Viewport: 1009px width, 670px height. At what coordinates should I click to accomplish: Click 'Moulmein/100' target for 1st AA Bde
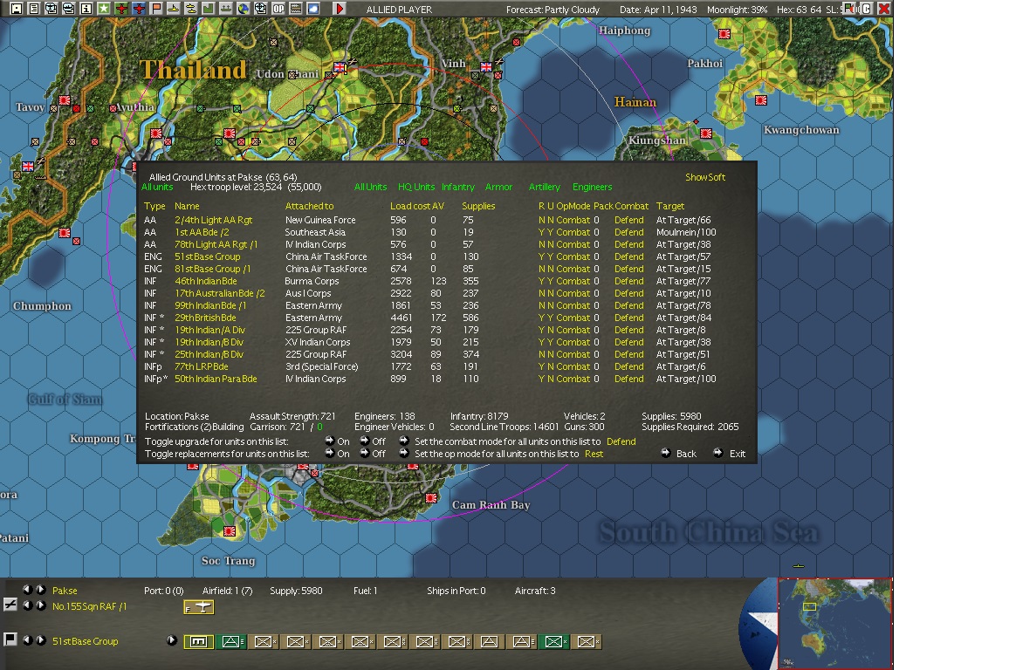(686, 232)
